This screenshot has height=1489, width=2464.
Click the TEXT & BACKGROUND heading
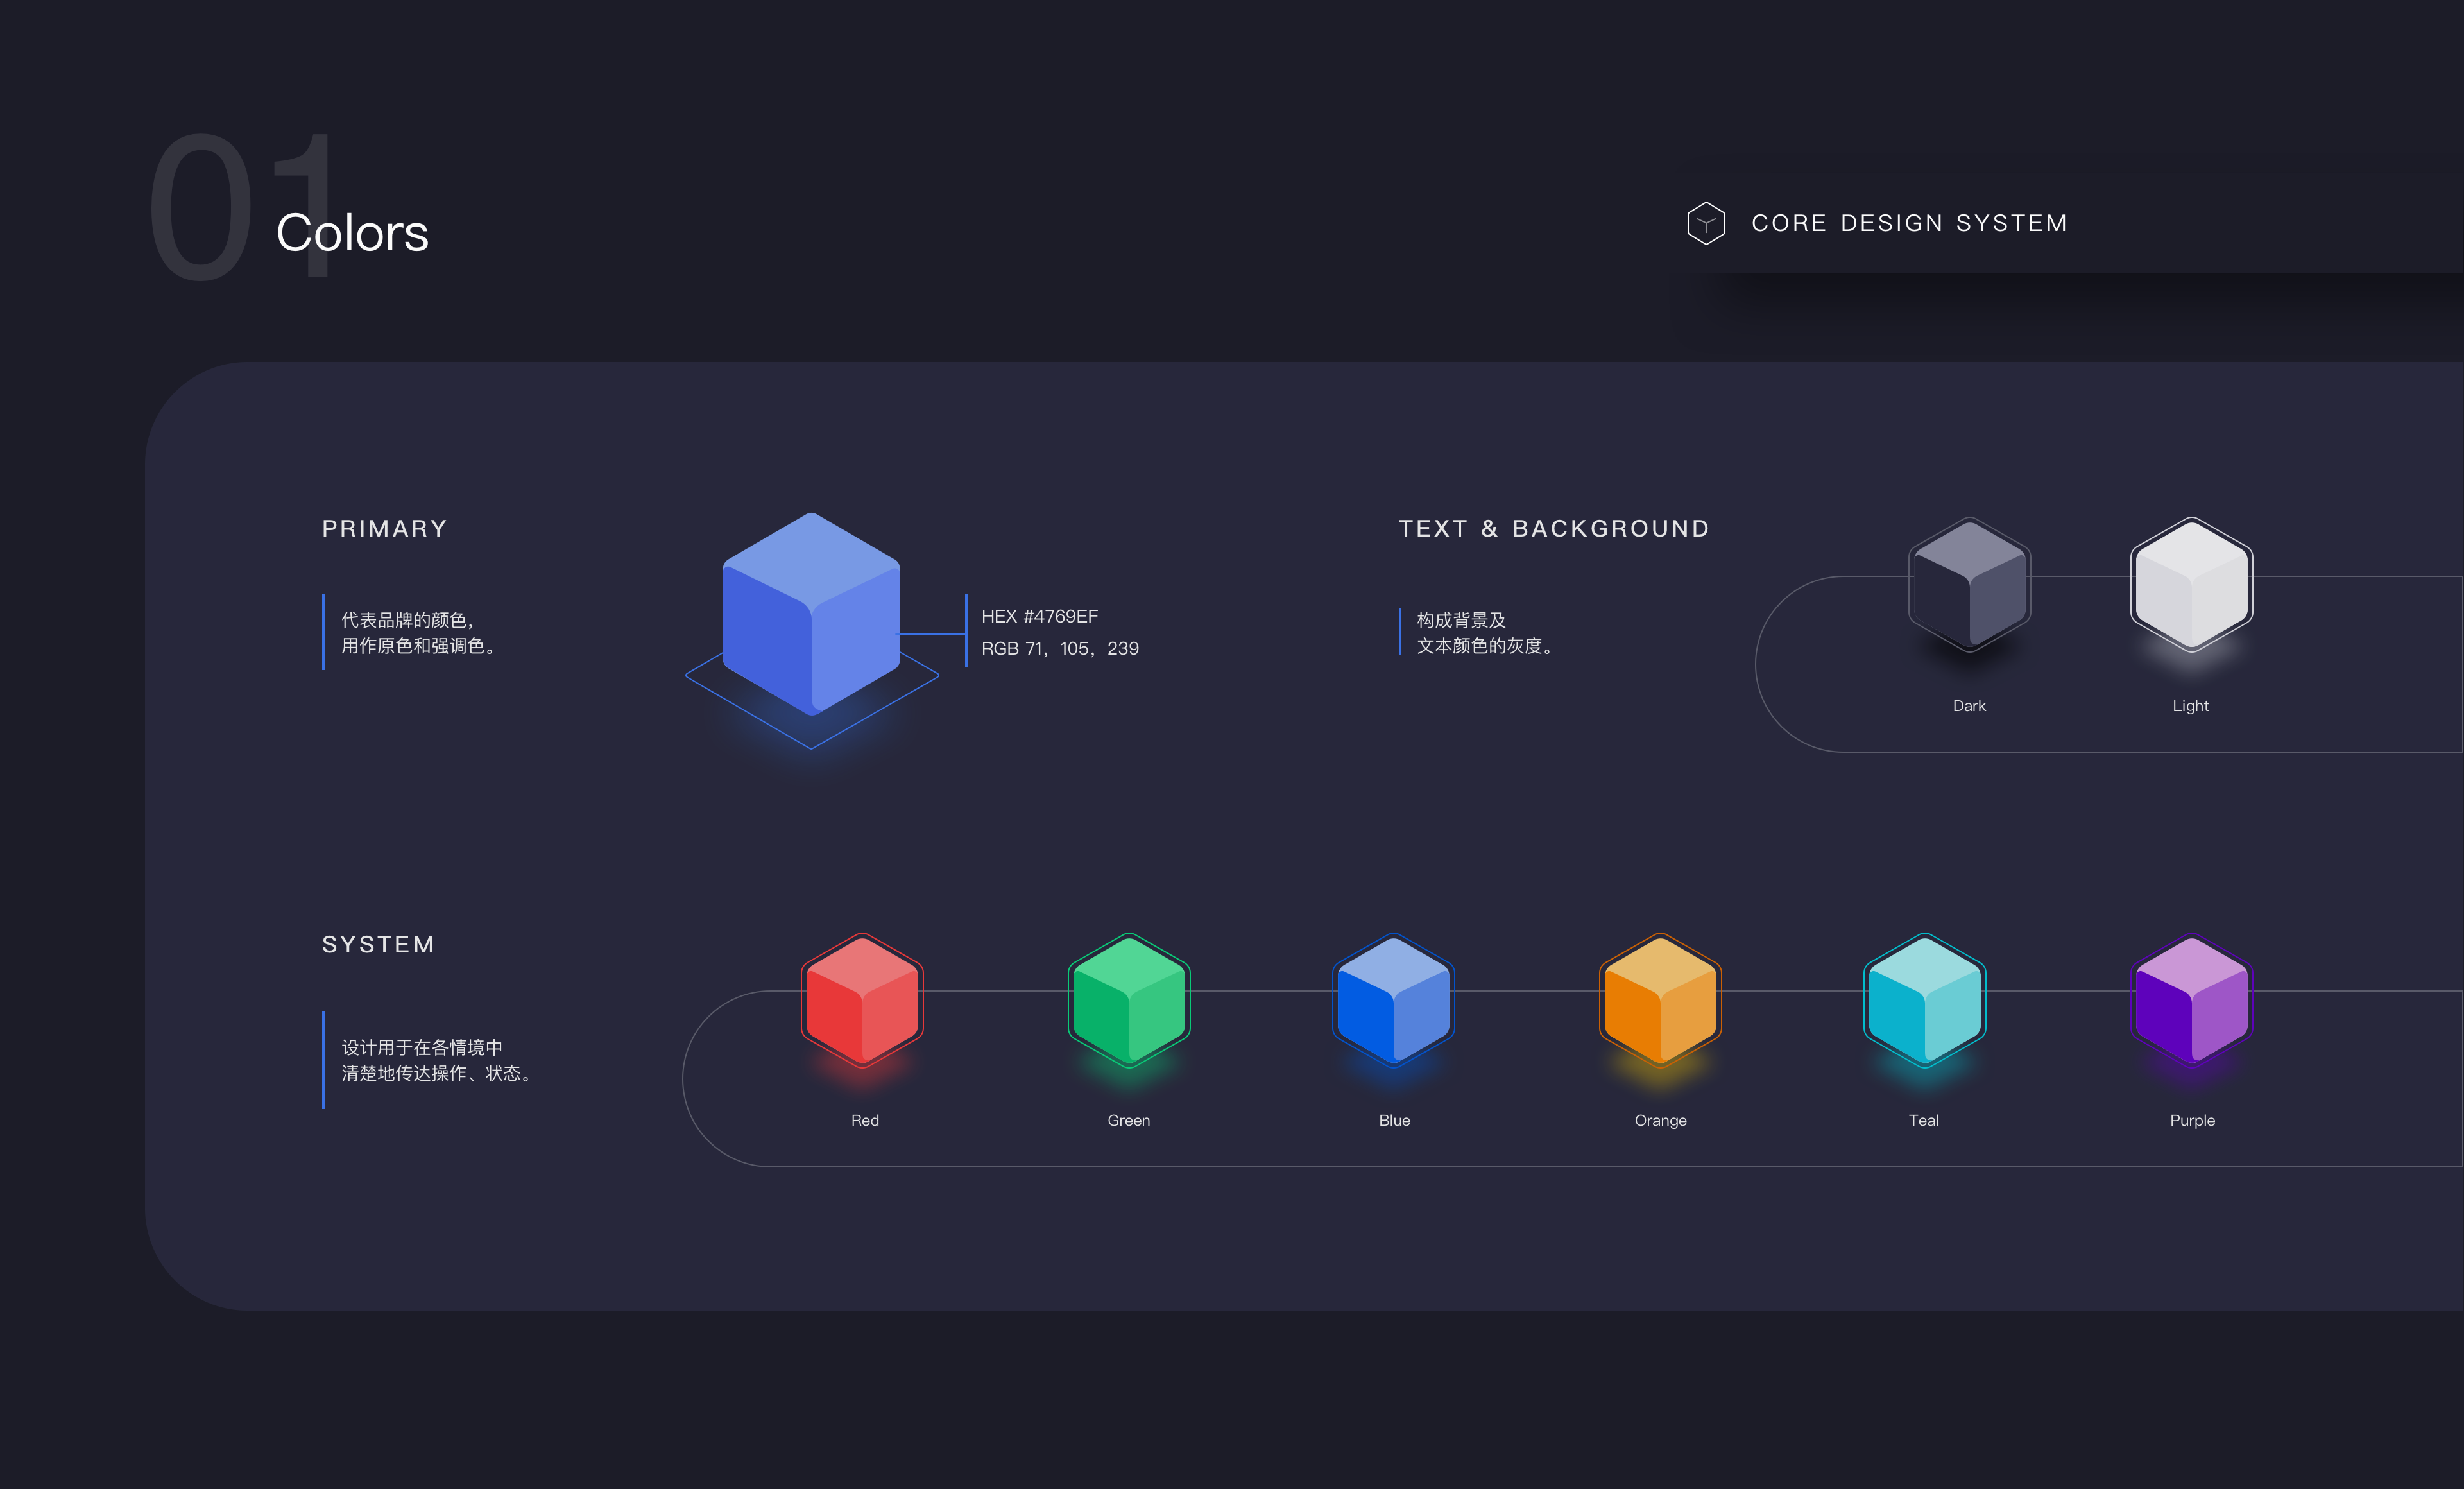[1554, 528]
